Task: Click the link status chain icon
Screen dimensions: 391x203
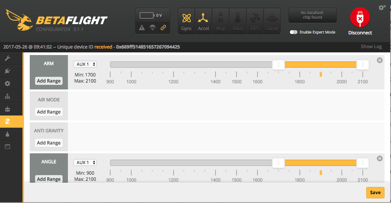Action: tap(163, 28)
